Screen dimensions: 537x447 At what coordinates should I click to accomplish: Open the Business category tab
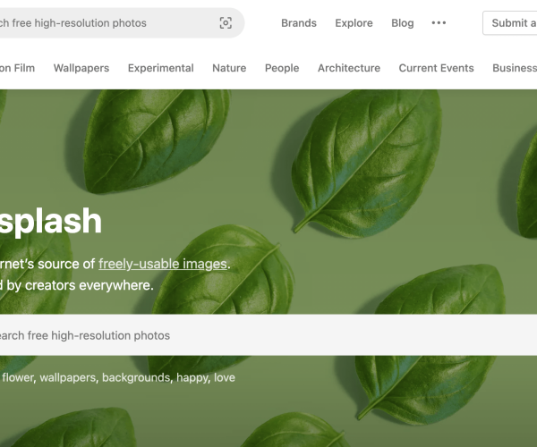point(515,68)
